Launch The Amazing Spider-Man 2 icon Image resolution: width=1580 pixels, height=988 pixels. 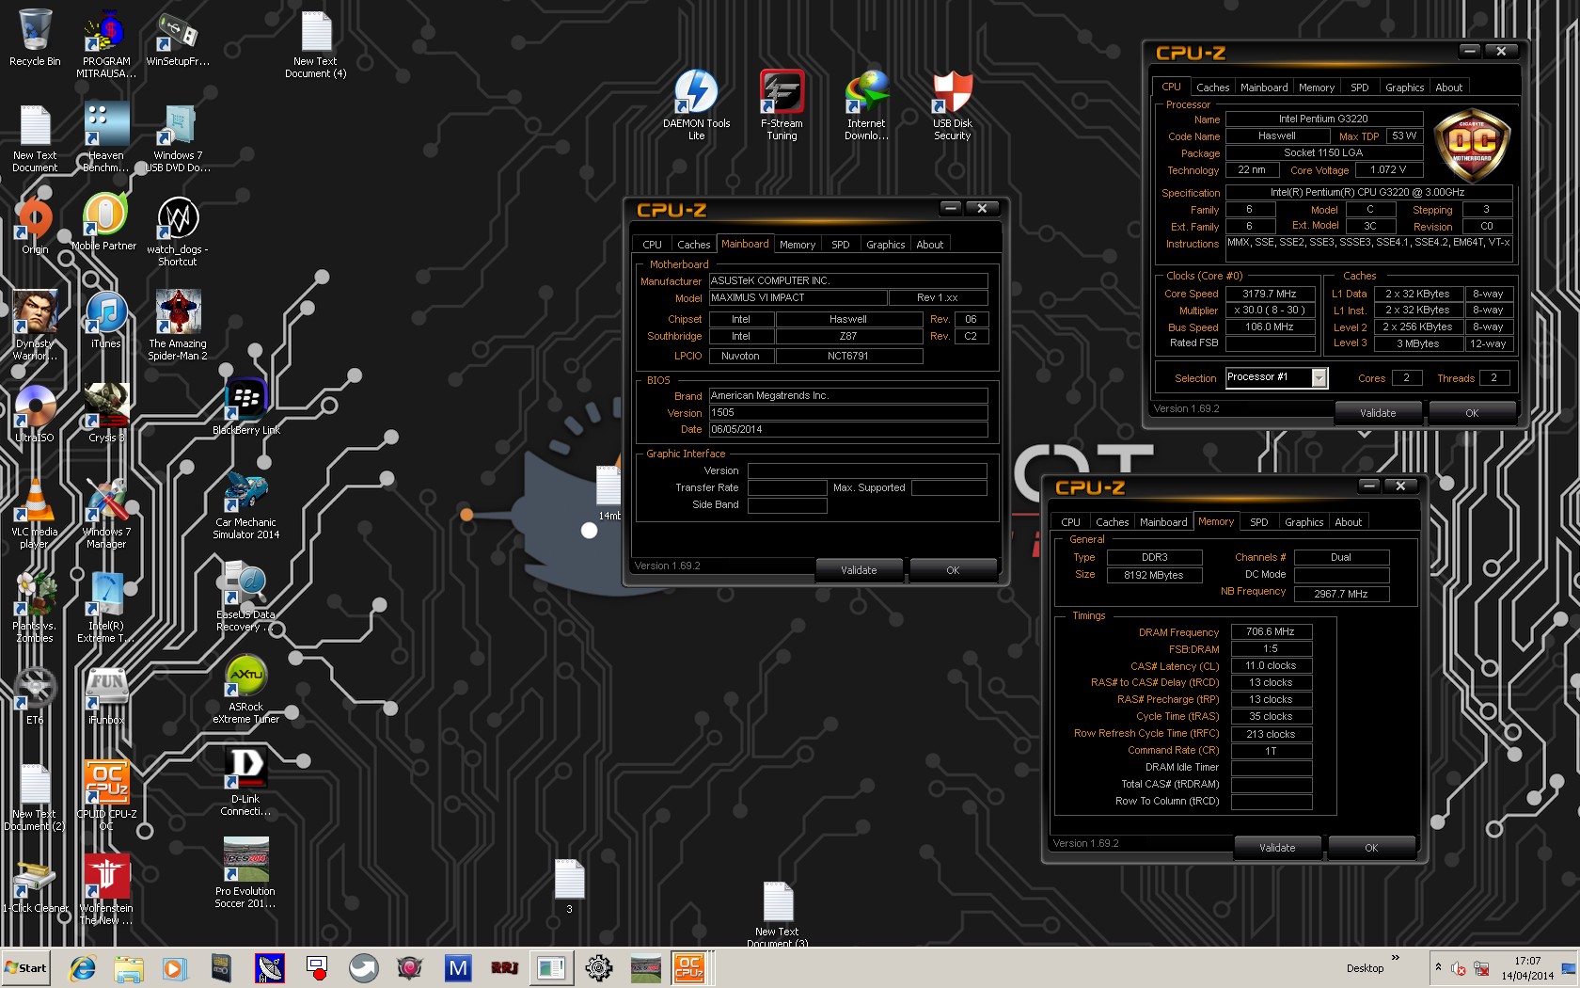(x=178, y=326)
